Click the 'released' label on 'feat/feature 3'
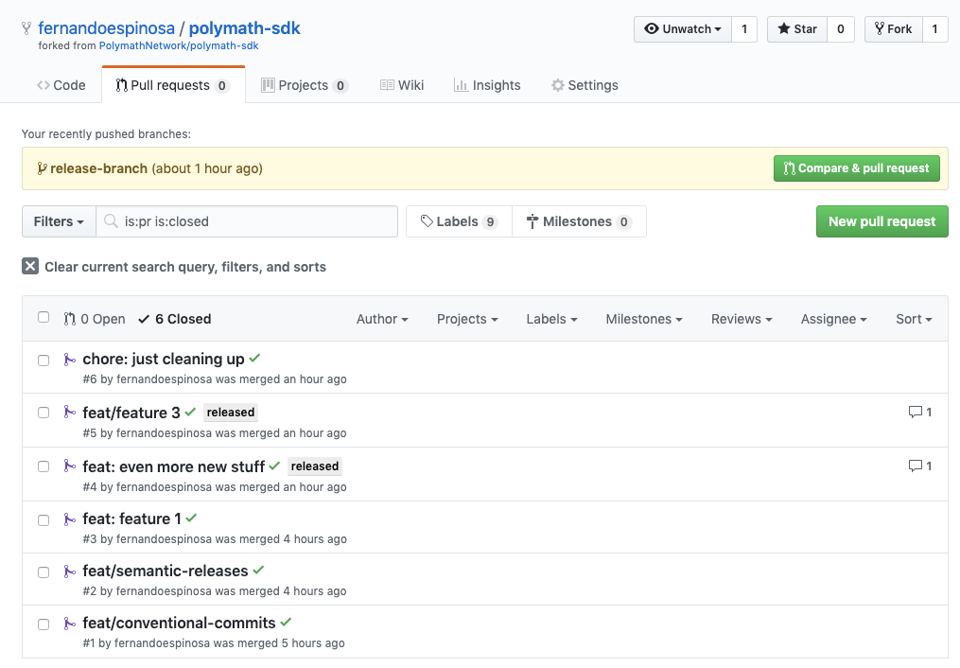This screenshot has width=960, height=668. coord(230,413)
